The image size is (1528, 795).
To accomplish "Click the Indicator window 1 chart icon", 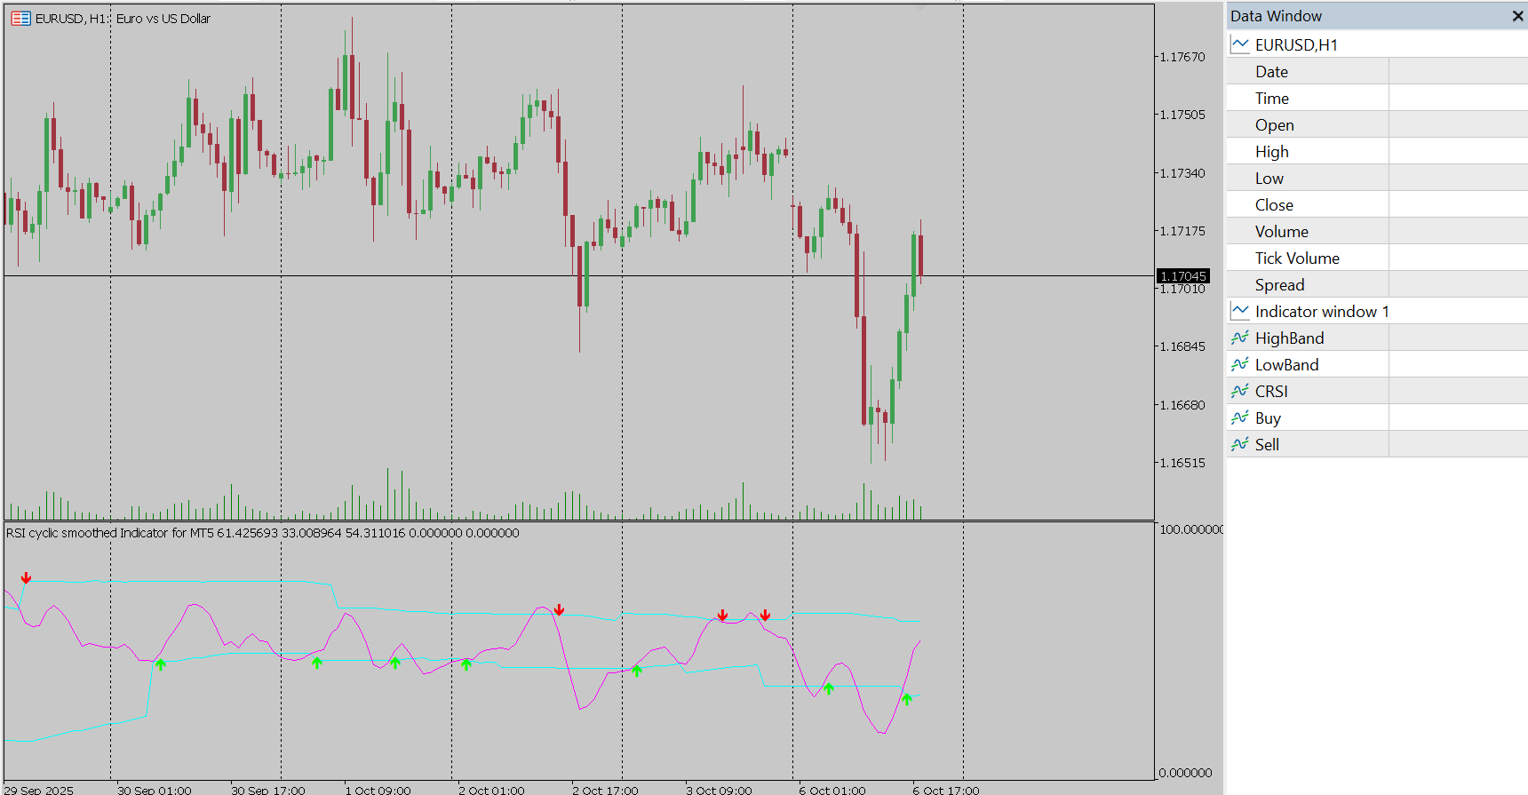I will point(1240,311).
